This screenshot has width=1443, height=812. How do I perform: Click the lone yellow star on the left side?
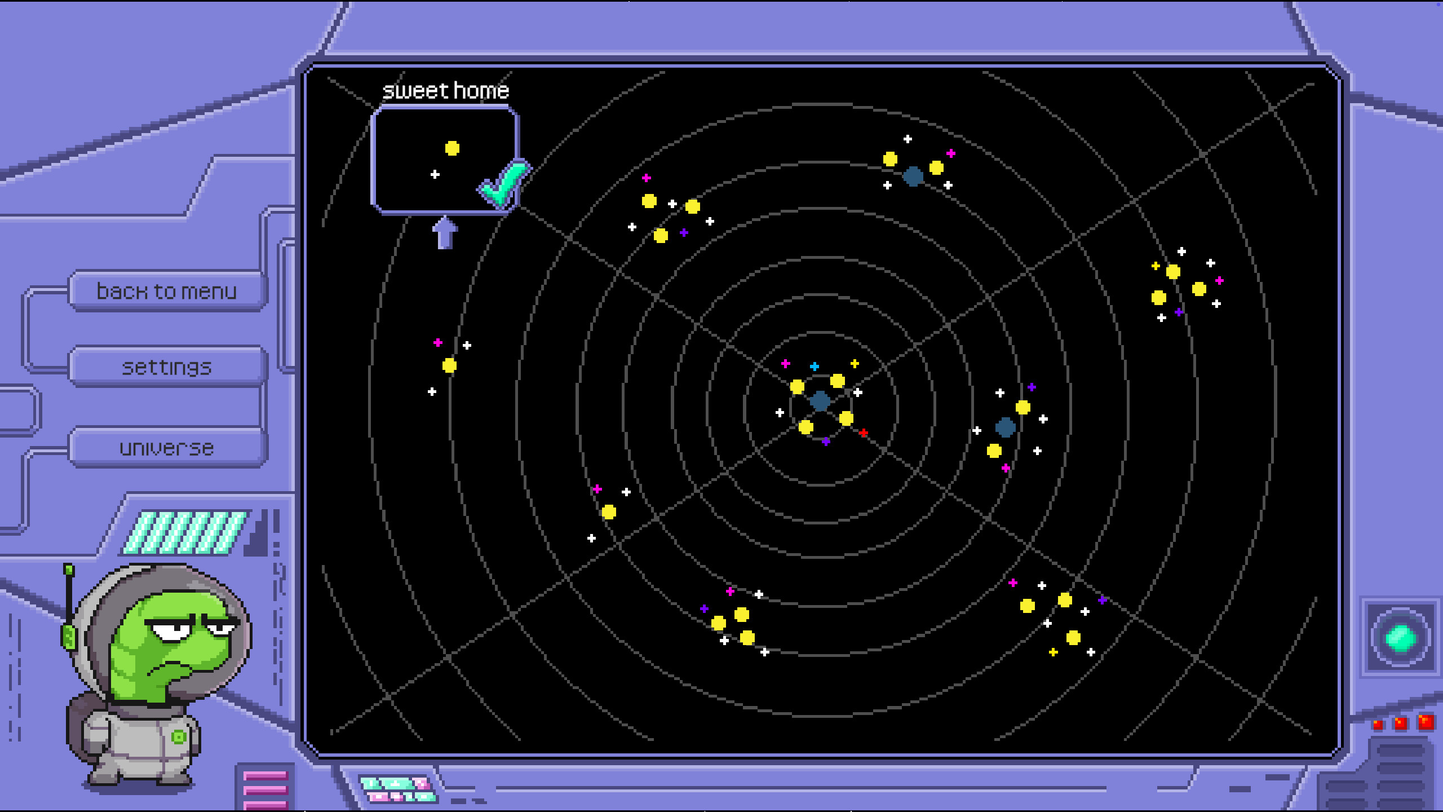(448, 365)
